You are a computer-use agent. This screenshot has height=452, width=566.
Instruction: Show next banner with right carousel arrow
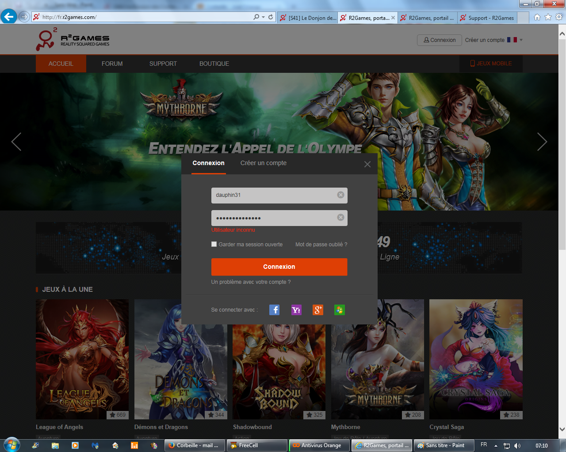(x=542, y=142)
